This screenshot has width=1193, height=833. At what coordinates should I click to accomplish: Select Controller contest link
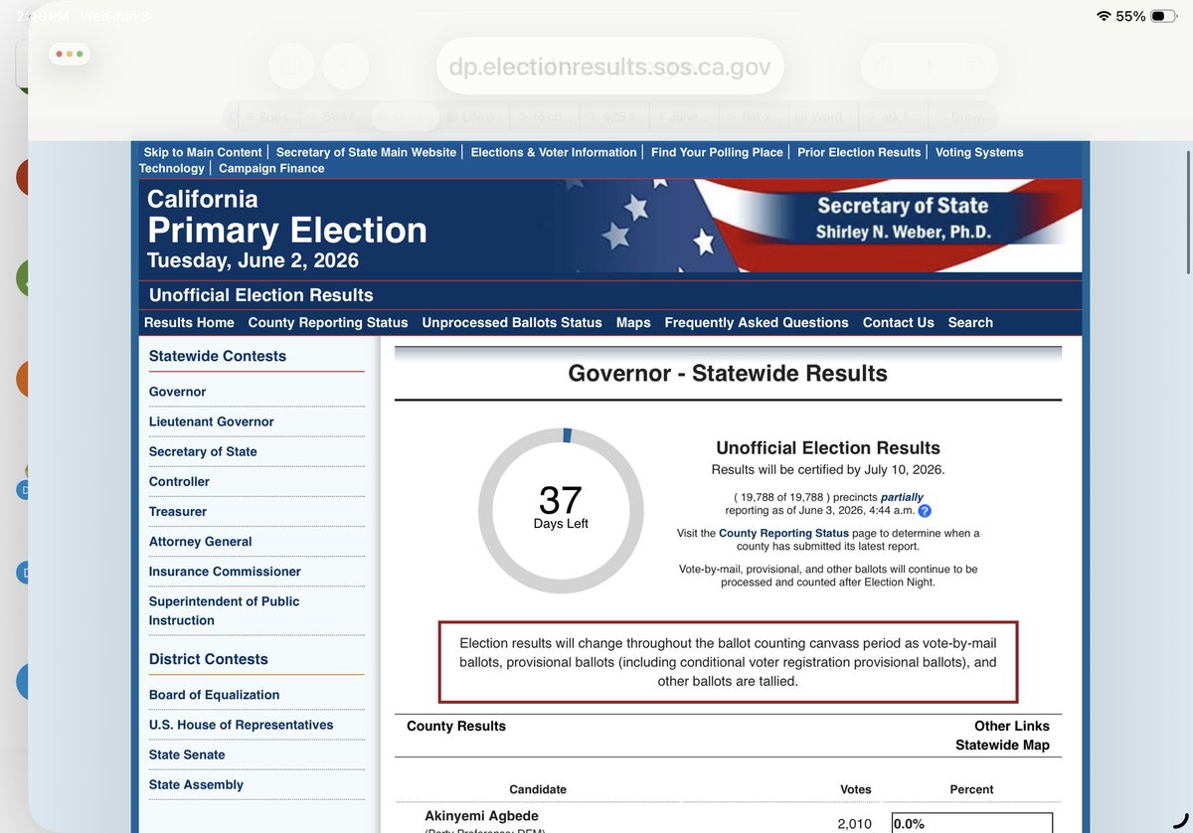(179, 481)
